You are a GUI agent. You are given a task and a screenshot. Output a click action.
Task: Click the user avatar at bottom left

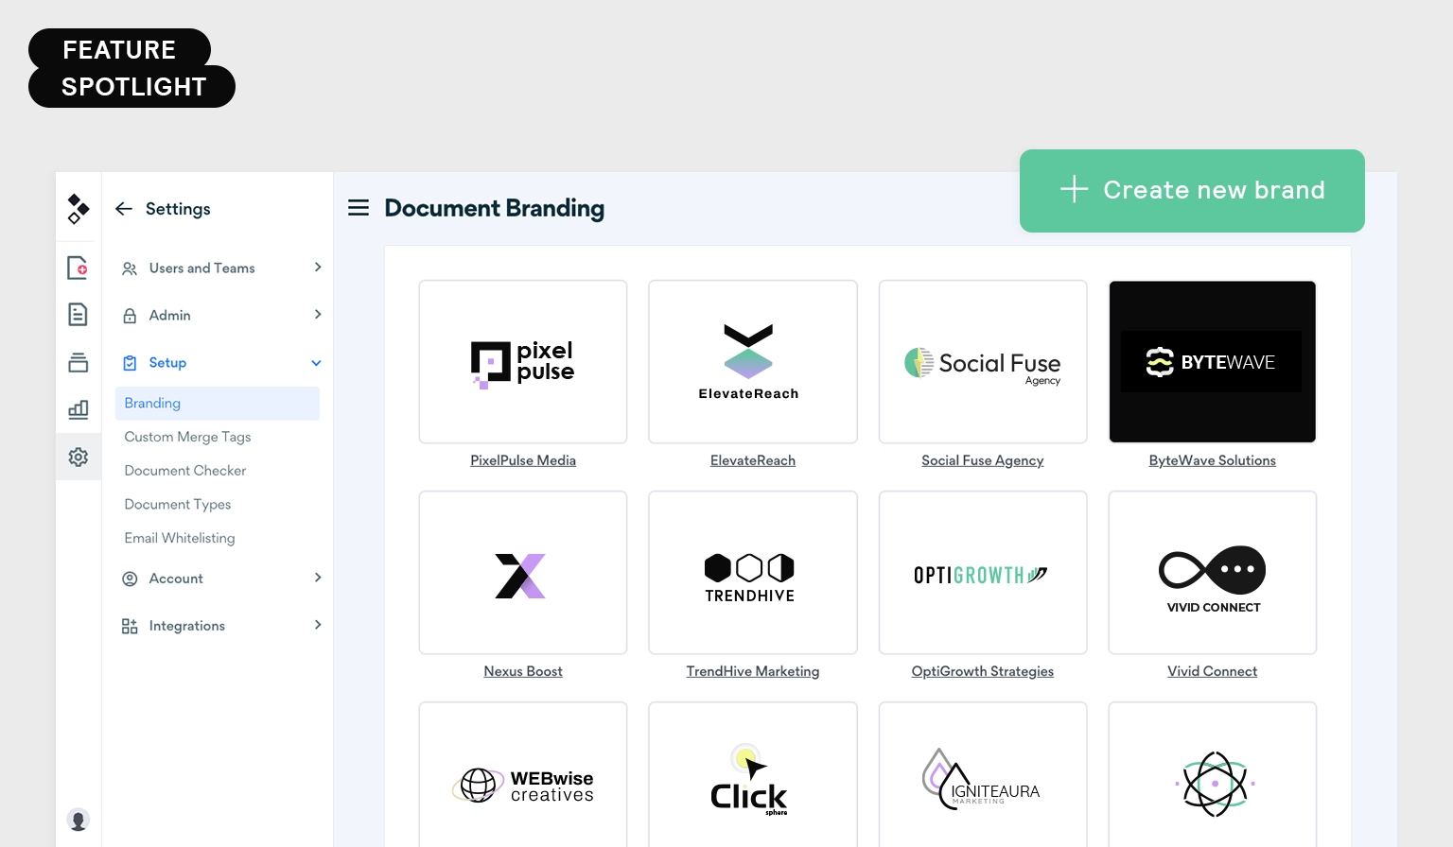[x=79, y=820]
